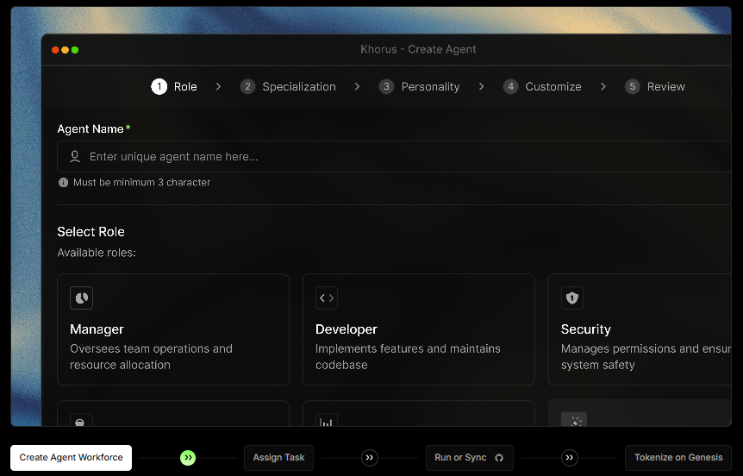Click the bar chart icon in bottom card

pyautogui.click(x=327, y=422)
